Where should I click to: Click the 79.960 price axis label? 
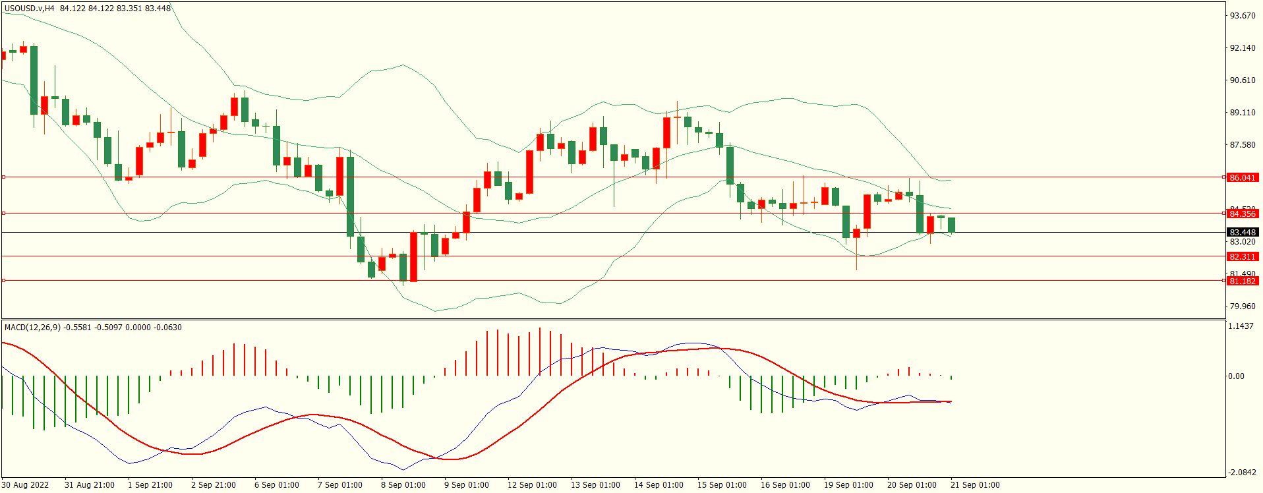point(1243,306)
